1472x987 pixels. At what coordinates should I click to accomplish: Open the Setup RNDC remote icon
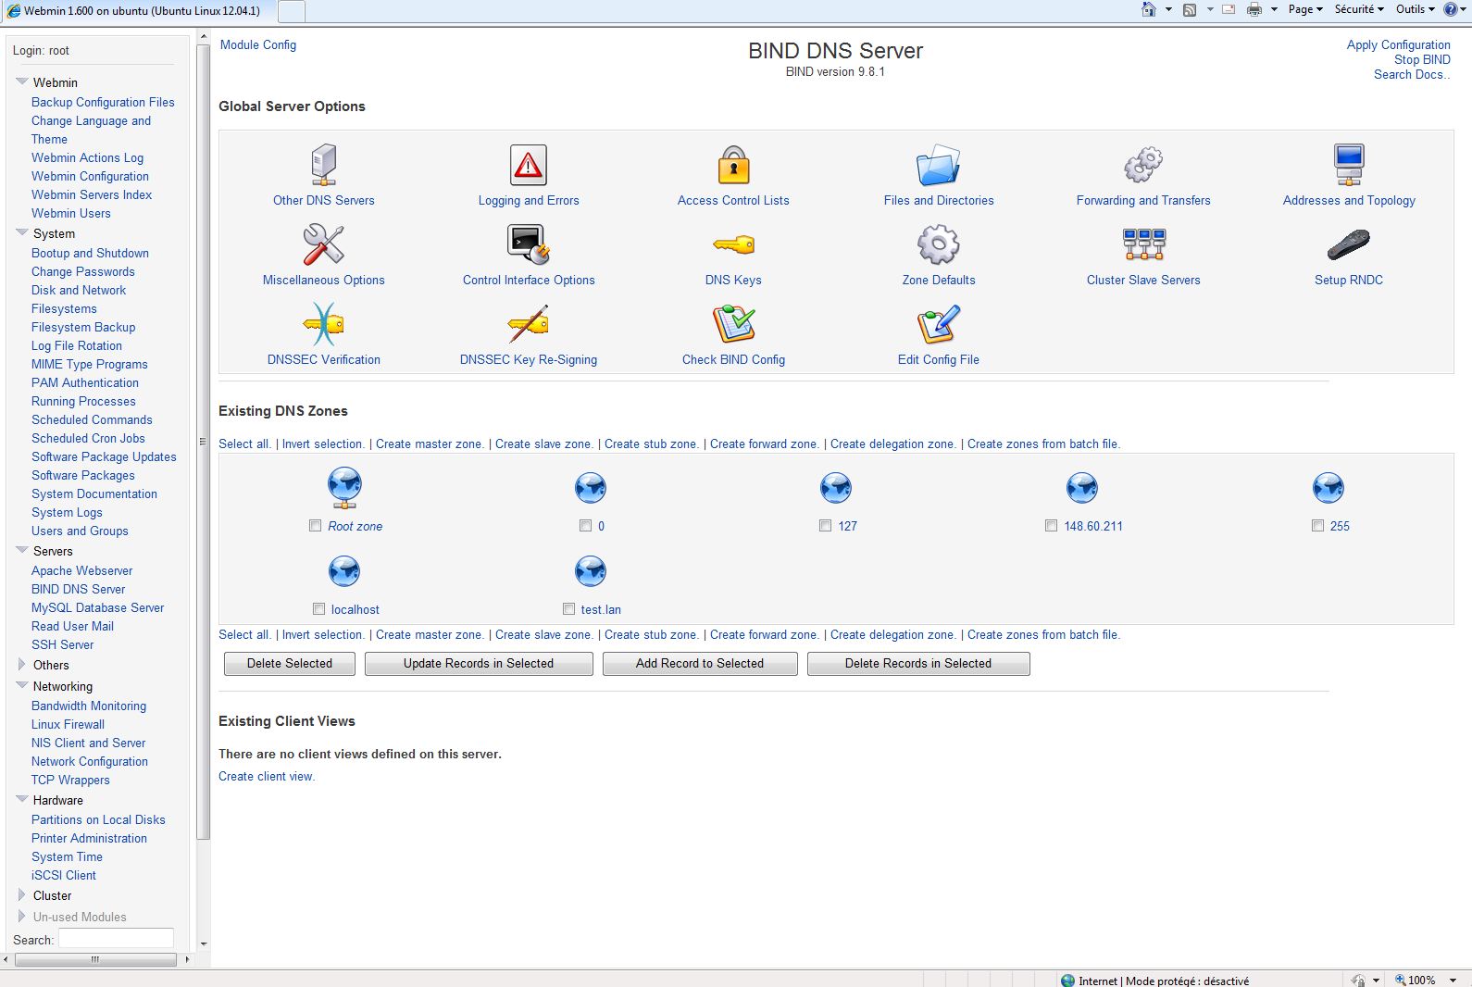pos(1349,245)
